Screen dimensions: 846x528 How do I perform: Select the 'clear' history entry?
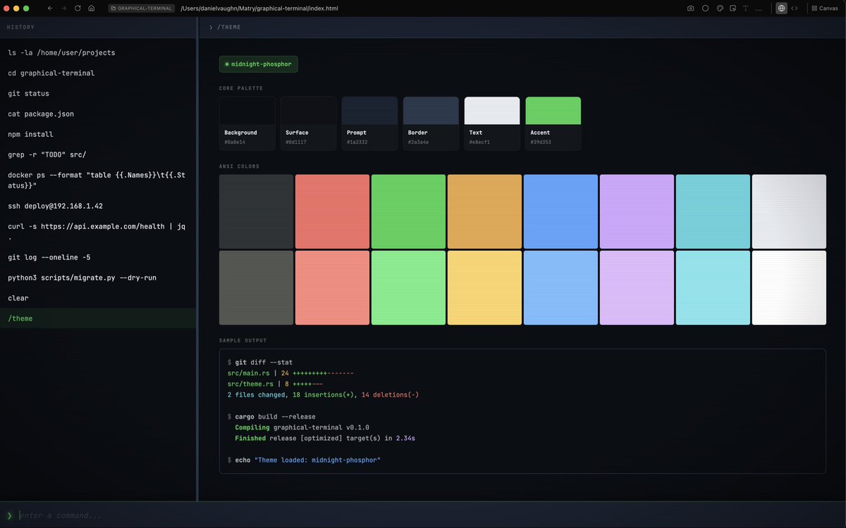click(x=99, y=298)
